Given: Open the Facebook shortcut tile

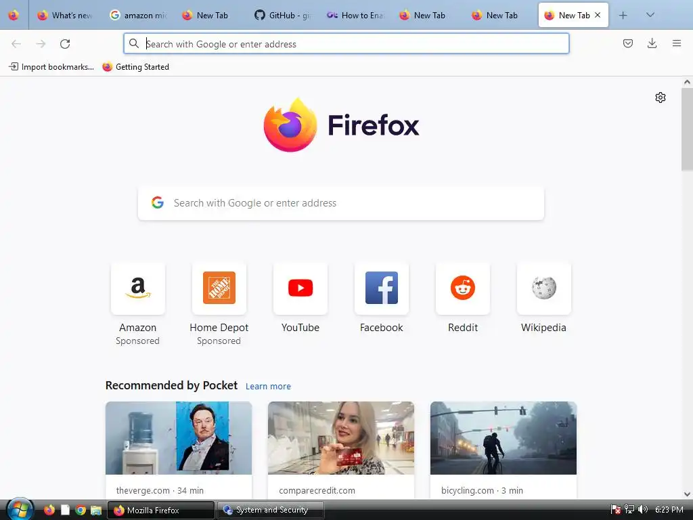Looking at the screenshot, I should [382, 288].
